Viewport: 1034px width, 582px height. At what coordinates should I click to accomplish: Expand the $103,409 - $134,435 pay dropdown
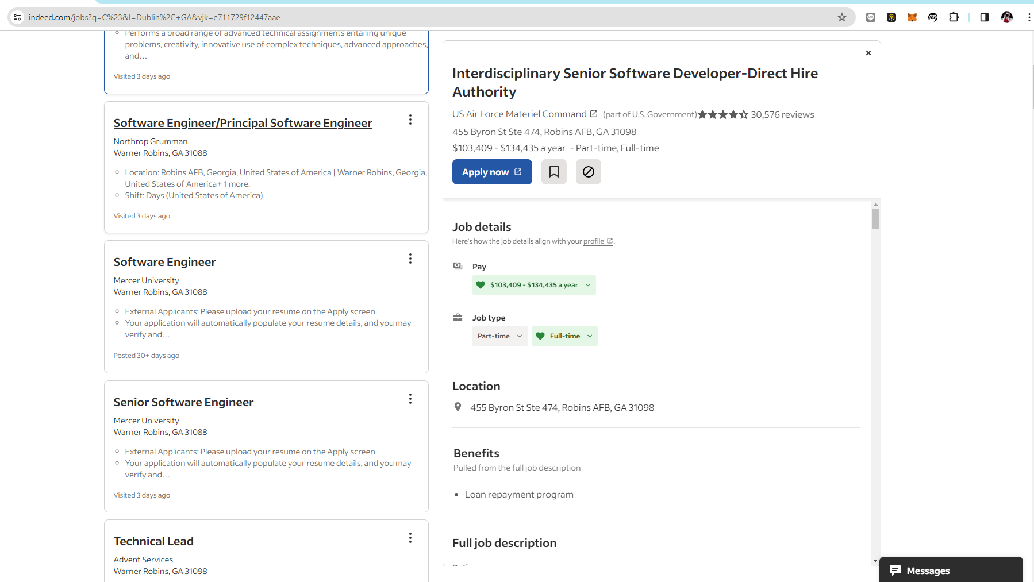[x=534, y=285]
